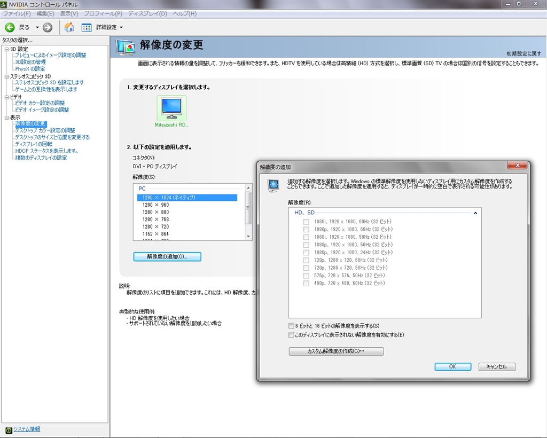
Task: Open the プロフィール(P) menu
Action: coord(103,13)
